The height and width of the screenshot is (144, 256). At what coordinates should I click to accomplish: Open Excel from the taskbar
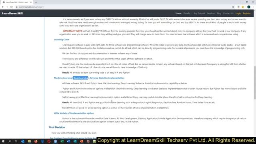pyautogui.click(x=62, y=141)
